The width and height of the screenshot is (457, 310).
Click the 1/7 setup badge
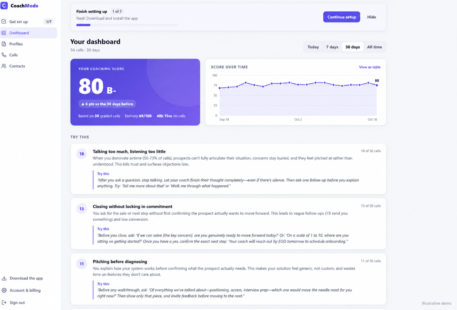point(49,22)
